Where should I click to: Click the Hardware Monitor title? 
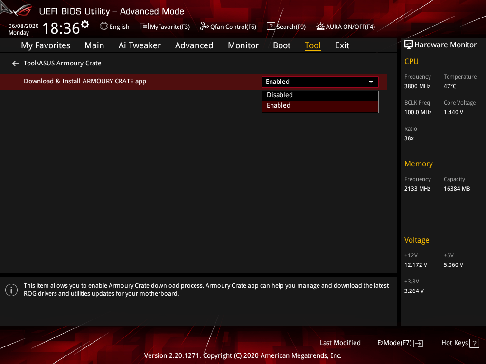tap(445, 45)
